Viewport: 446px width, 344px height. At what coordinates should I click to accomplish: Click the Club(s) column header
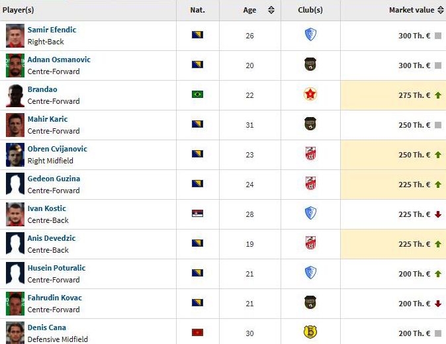(x=310, y=10)
